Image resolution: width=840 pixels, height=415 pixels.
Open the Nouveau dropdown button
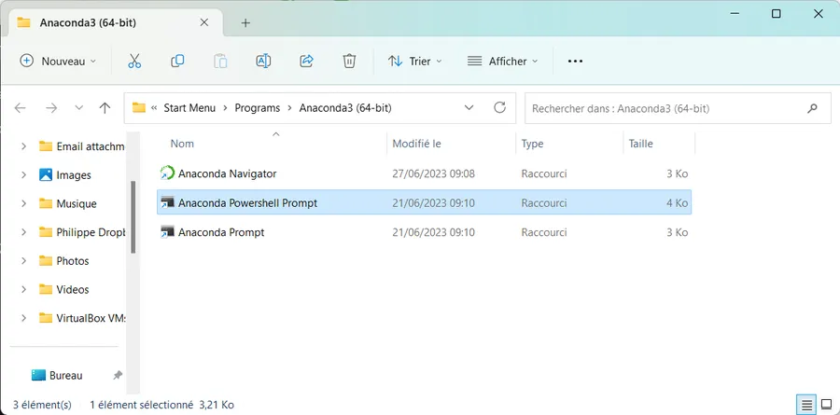click(59, 61)
